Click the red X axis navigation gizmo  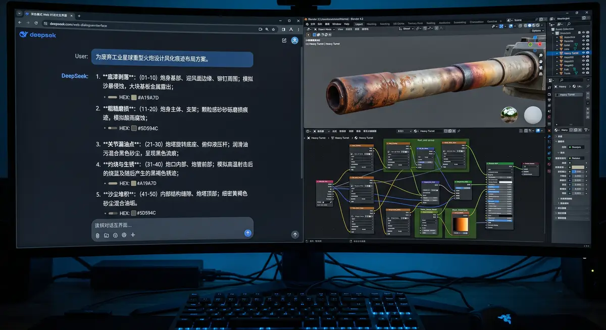[x=539, y=44]
